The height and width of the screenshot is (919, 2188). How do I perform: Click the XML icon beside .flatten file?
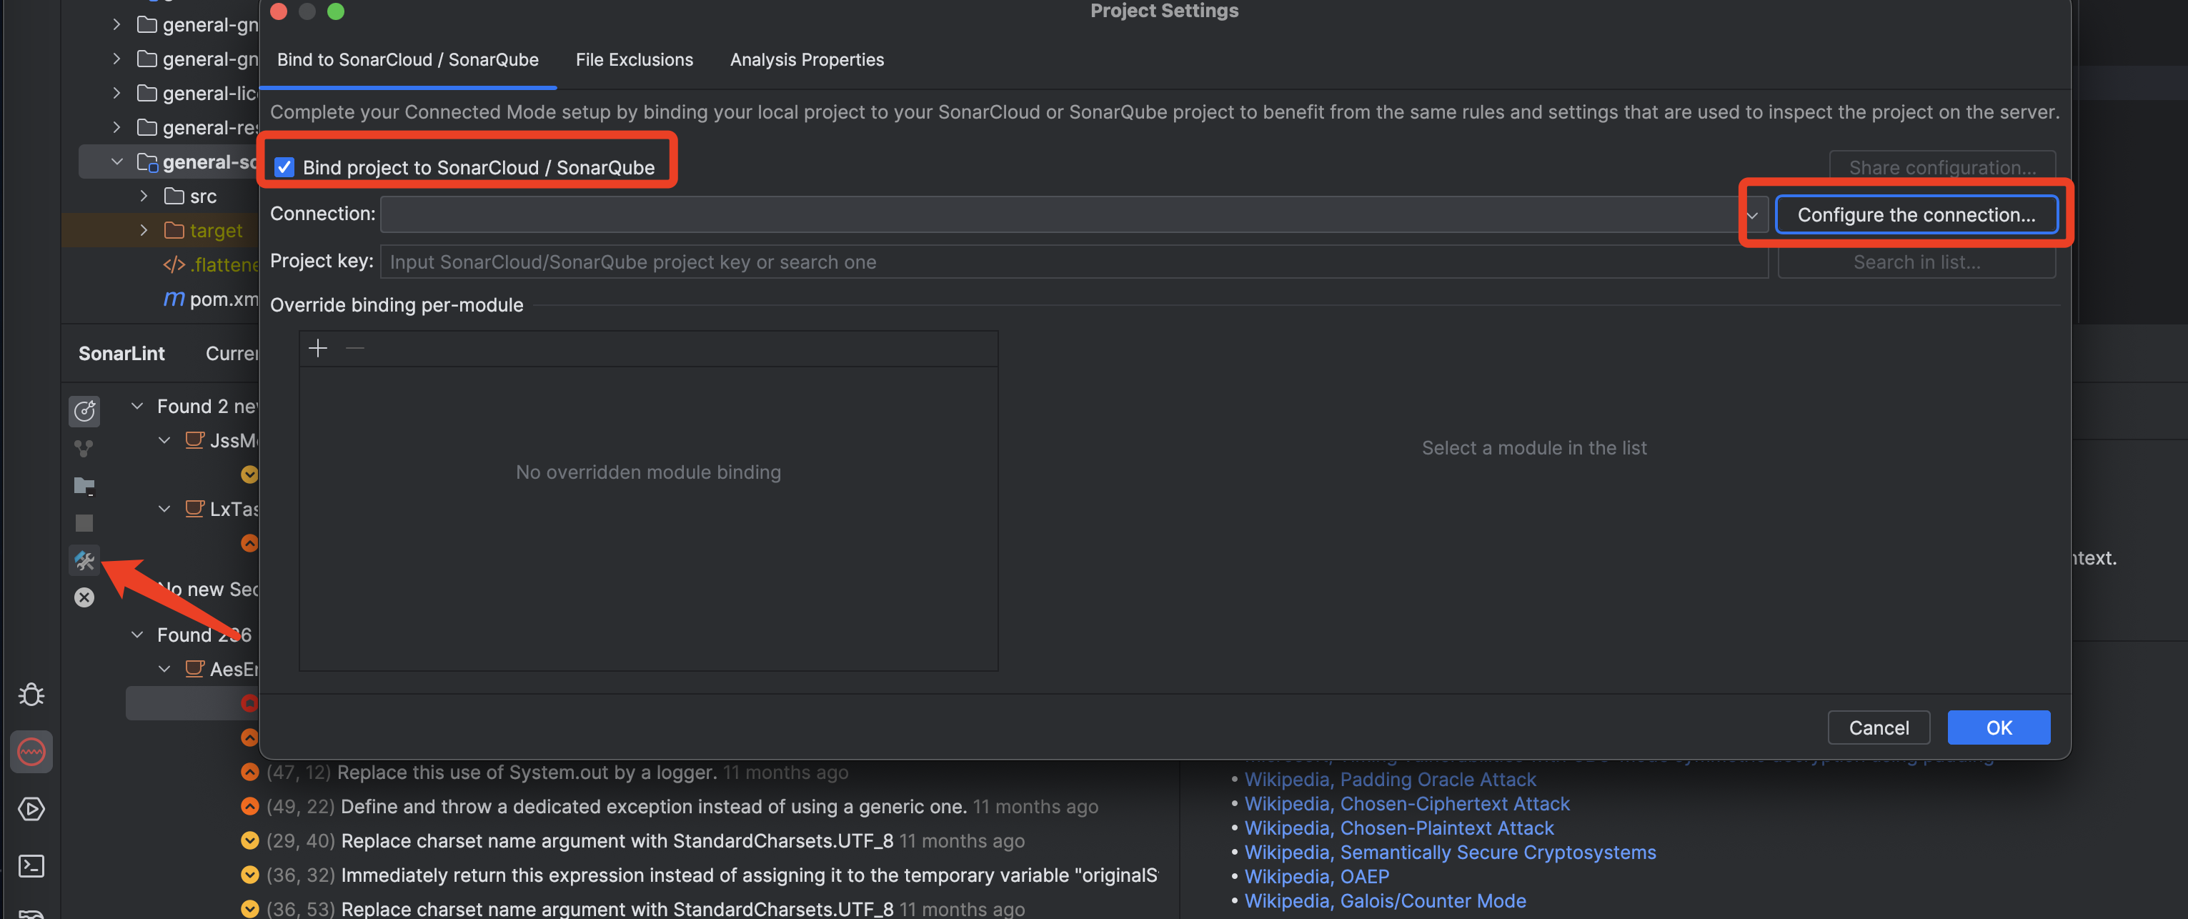[x=174, y=264]
